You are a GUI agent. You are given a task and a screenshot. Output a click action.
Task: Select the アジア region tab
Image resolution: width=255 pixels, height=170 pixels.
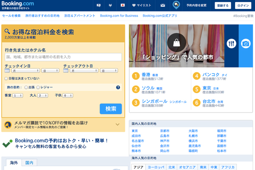pos(139,167)
